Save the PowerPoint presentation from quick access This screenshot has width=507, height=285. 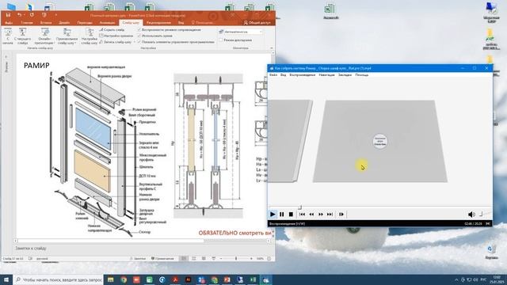(8, 15)
